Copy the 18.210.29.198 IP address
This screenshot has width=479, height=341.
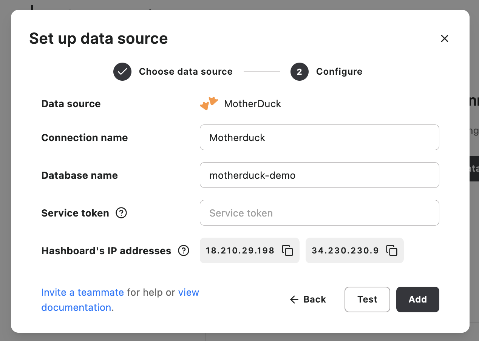287,250
